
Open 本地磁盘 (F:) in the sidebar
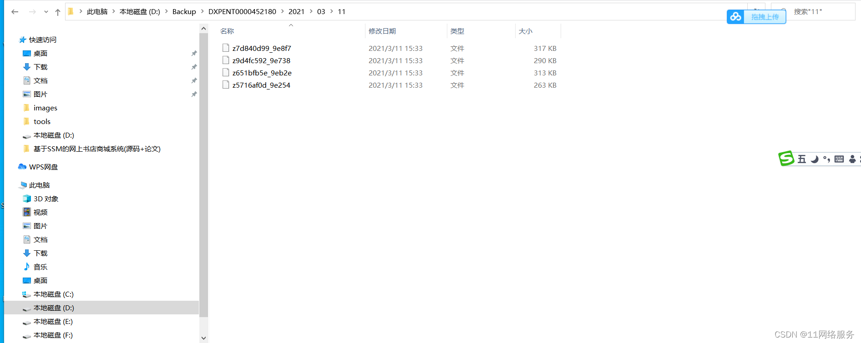click(x=53, y=335)
